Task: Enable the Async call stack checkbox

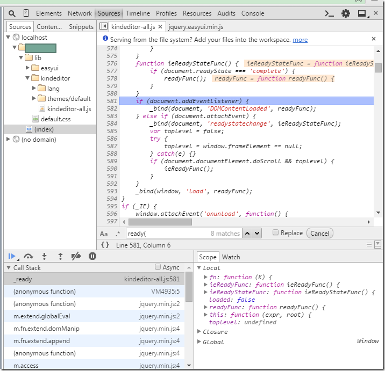Action: coord(158,267)
